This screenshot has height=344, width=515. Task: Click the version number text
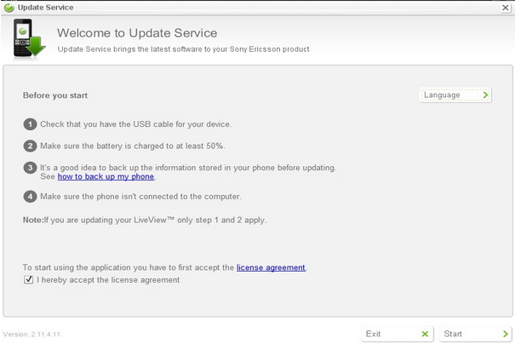pyautogui.click(x=34, y=334)
